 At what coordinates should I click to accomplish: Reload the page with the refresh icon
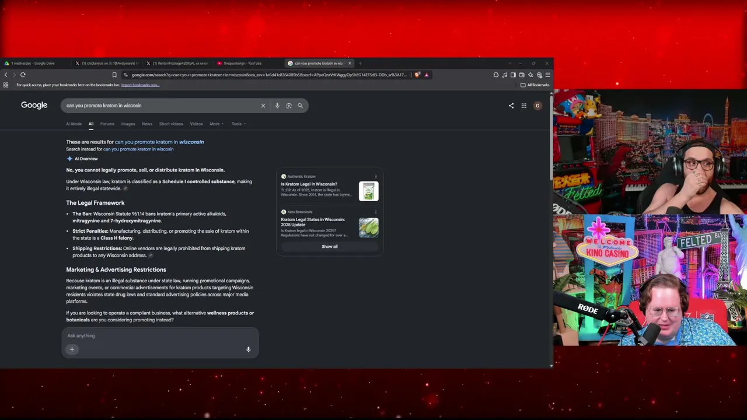click(x=23, y=75)
